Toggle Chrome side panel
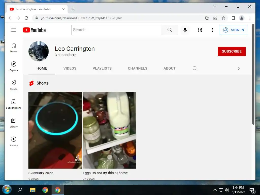The image size is (260, 195). (x=234, y=18)
